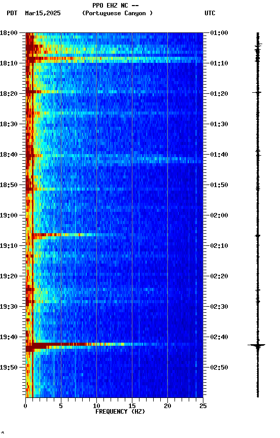Image resolution: width=280 pixels, height=438 pixels.
Task: Click the 19:20 PDT time label
Action: pos(9,276)
